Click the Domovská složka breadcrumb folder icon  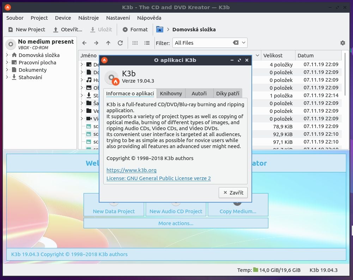[160, 30]
